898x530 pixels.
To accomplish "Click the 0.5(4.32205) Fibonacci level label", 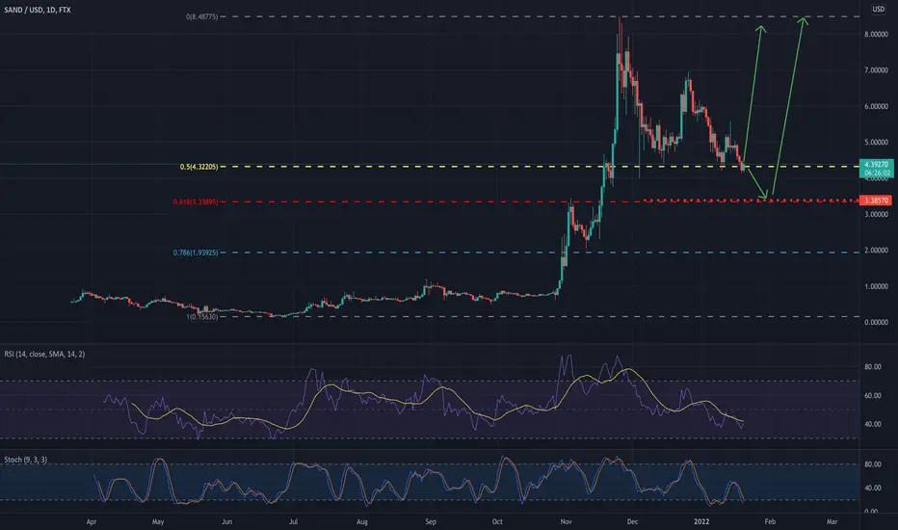I will pyautogui.click(x=199, y=167).
